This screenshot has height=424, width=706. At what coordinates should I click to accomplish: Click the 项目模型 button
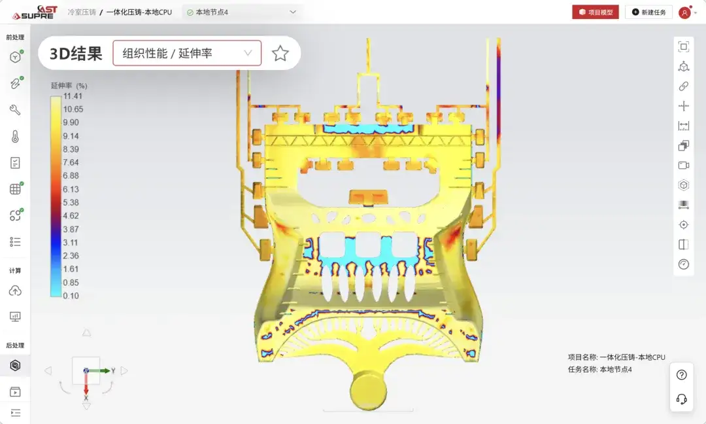click(596, 12)
